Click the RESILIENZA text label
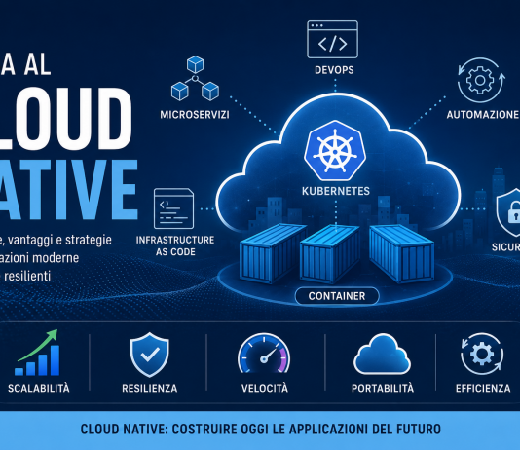This screenshot has height=450, width=520. [150, 388]
